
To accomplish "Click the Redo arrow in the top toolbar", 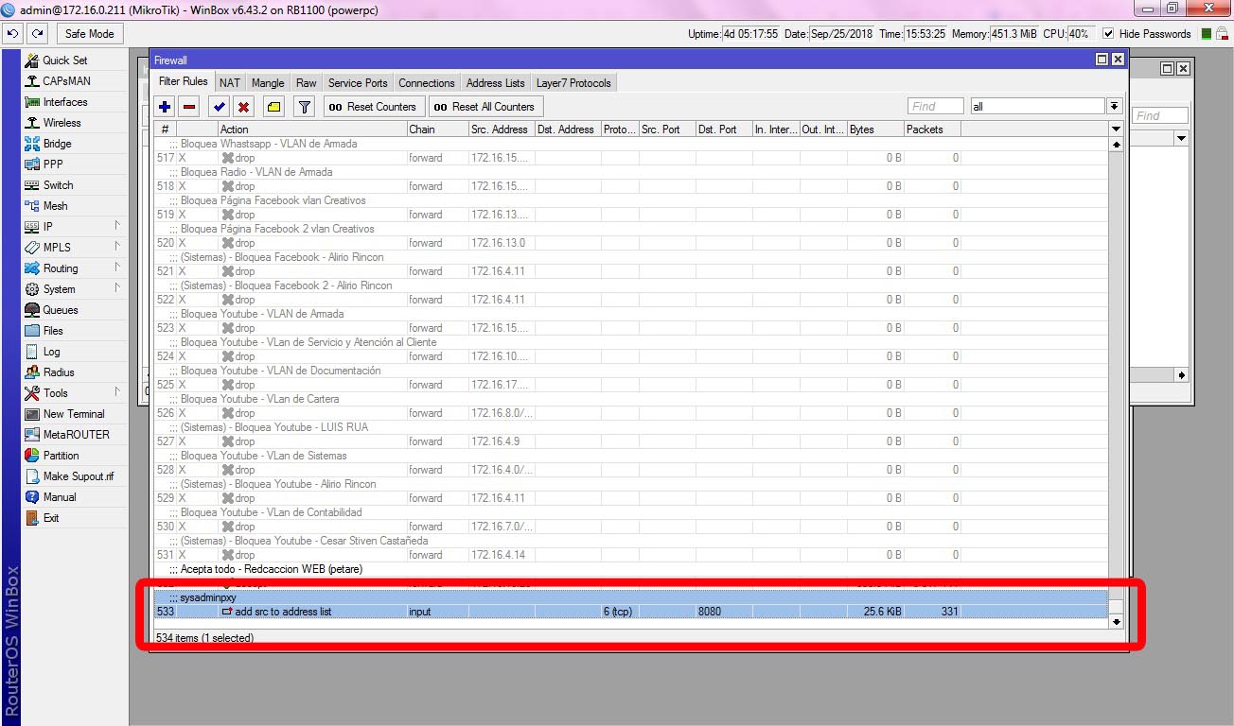I will pos(38,33).
